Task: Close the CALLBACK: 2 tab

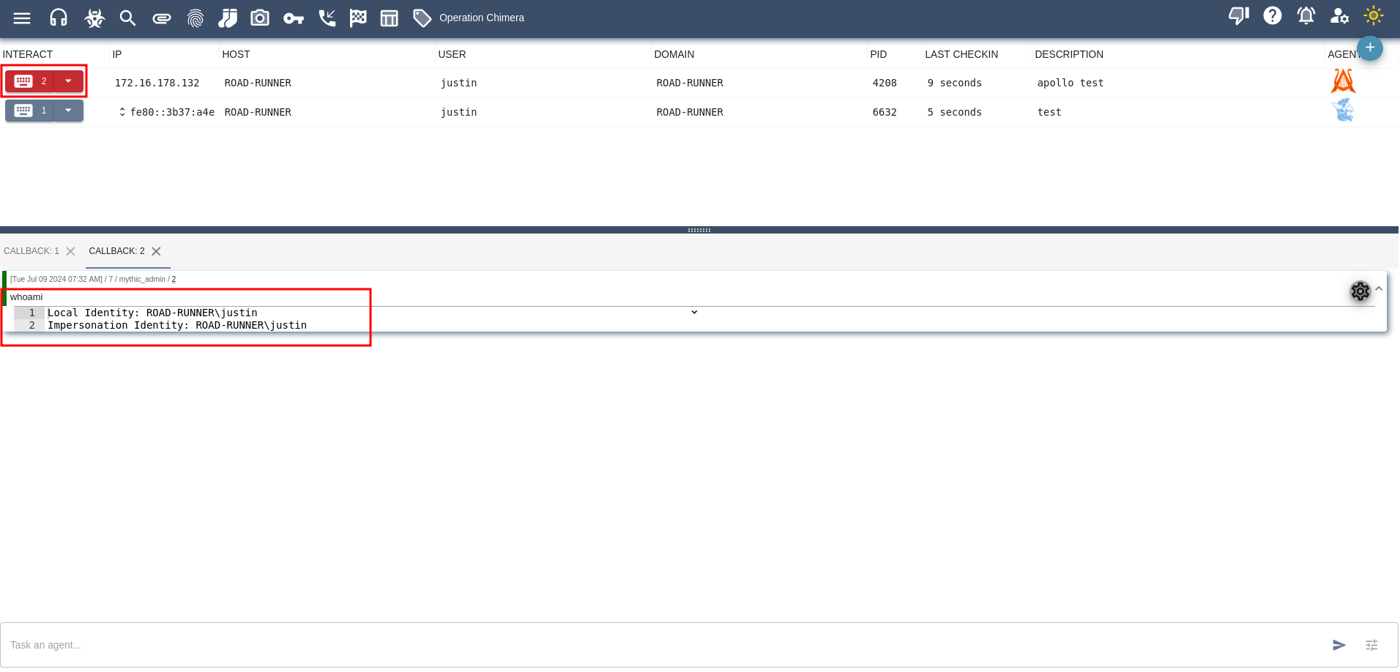Action: pyautogui.click(x=156, y=251)
